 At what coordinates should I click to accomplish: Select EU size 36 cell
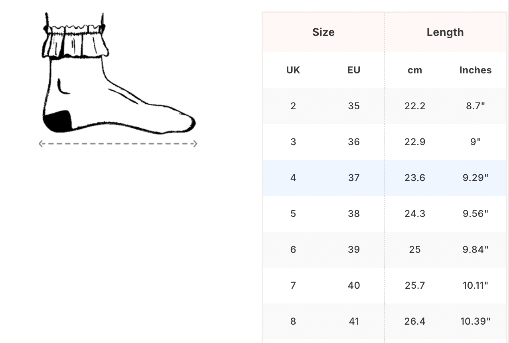point(354,142)
